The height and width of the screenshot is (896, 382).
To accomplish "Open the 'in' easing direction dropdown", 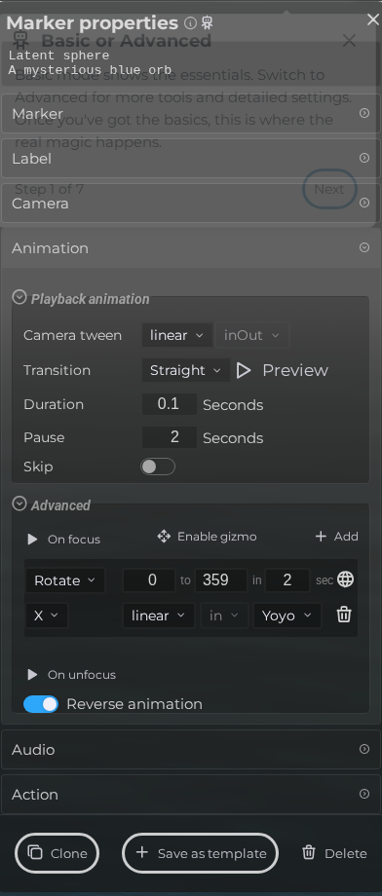I will tap(224, 616).
